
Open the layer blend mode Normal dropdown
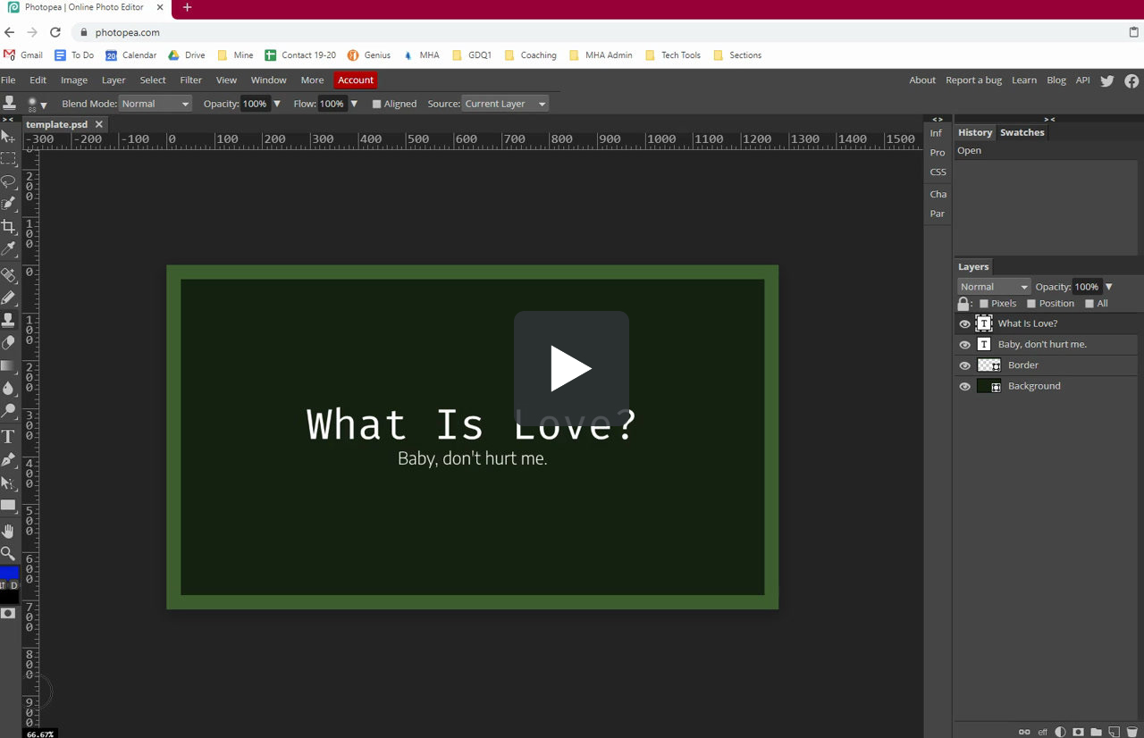click(x=994, y=287)
